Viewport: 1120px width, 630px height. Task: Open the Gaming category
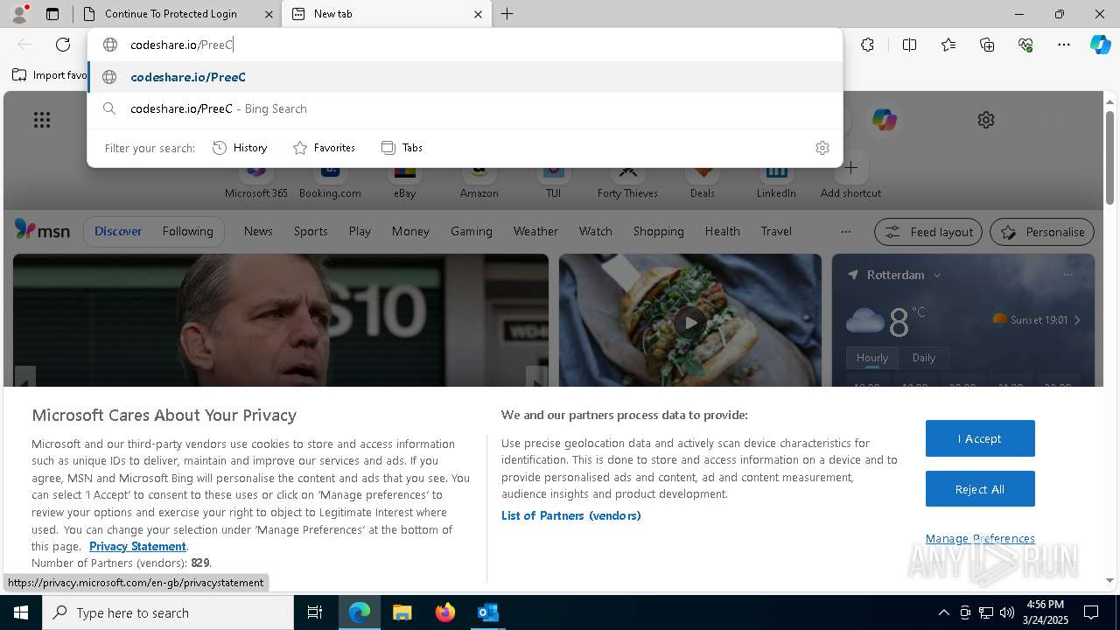point(472,231)
